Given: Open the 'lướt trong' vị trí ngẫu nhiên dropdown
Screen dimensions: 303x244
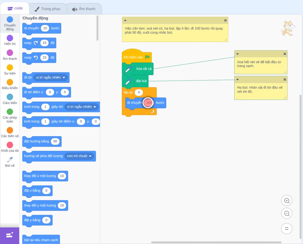Looking at the screenshot, I should [82, 107].
